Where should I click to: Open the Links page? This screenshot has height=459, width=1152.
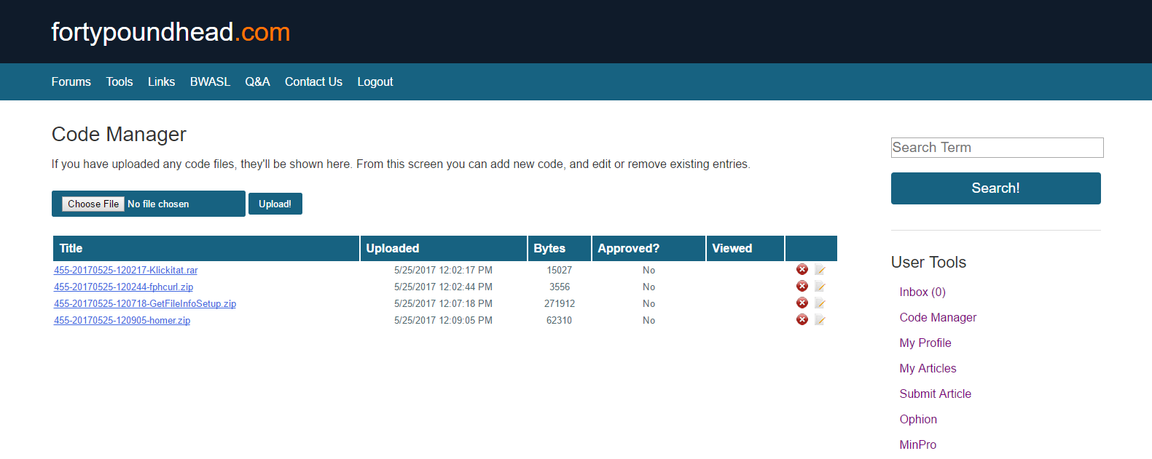coord(161,81)
